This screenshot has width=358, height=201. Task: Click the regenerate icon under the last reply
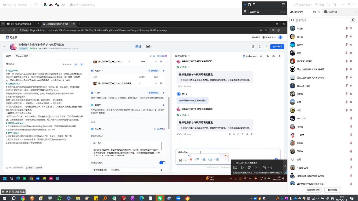click(238, 134)
